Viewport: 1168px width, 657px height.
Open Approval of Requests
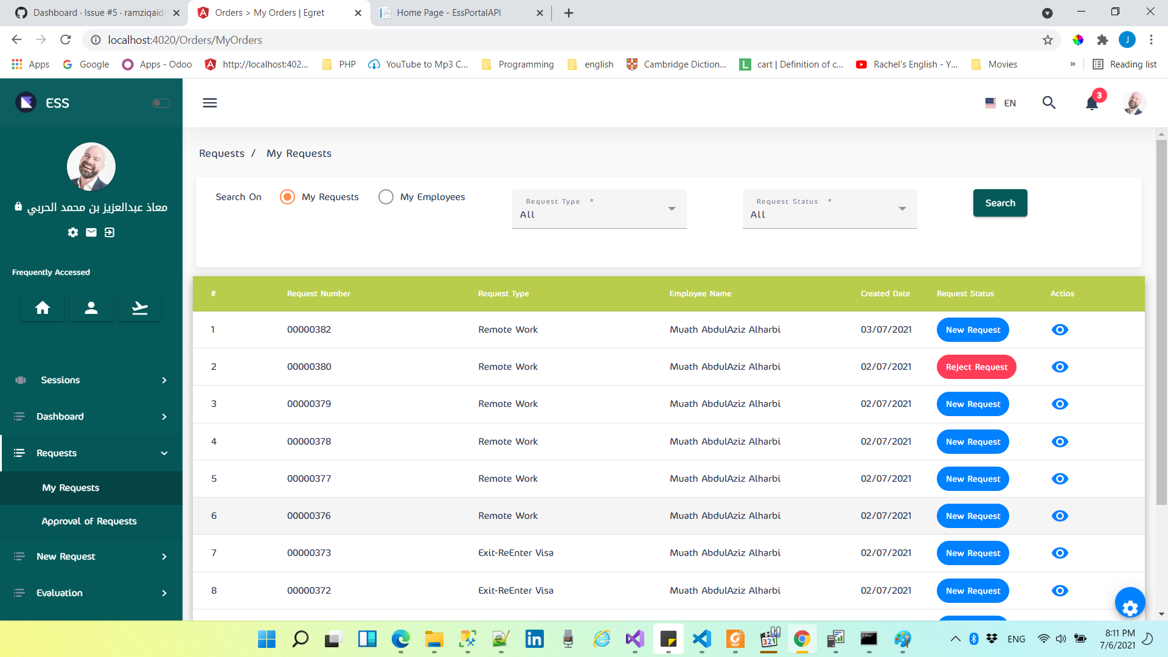(x=89, y=521)
